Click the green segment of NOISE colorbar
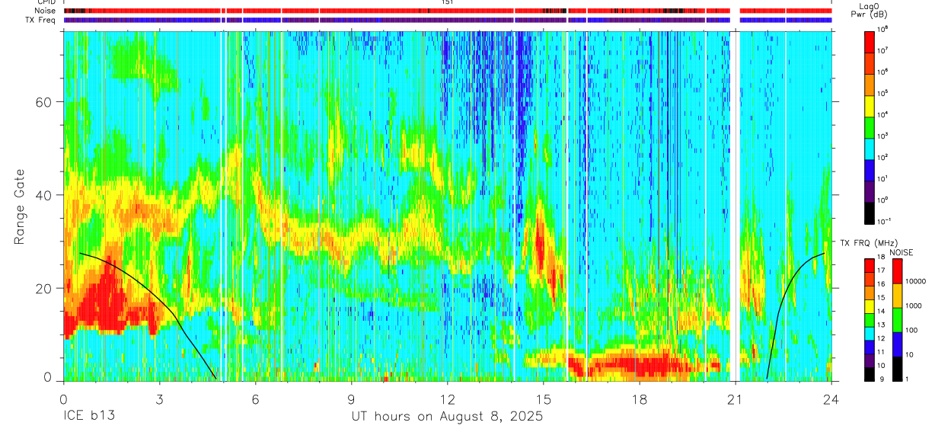Image resolution: width=935 pixels, height=432 pixels. [x=897, y=319]
